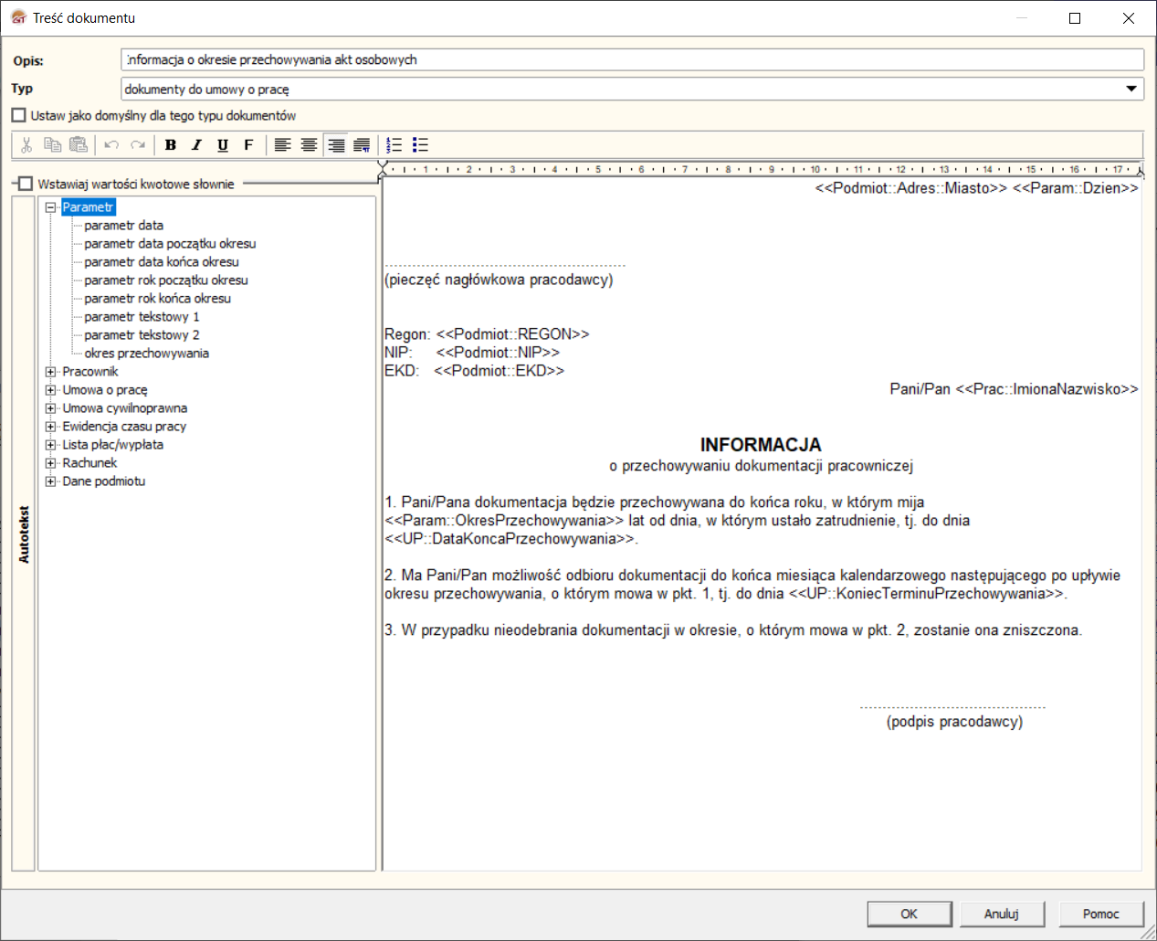Click <<Podmiot::Adres::Miasto>> placeholder

pos(911,188)
